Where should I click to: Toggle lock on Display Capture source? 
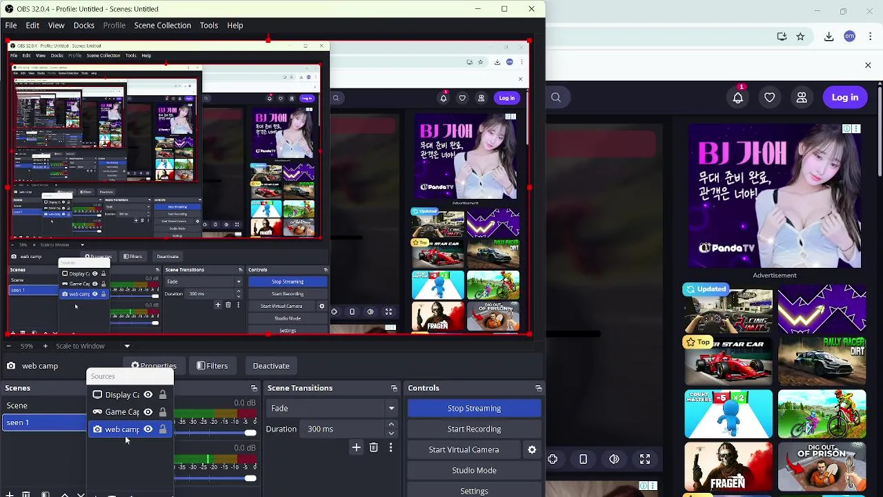(x=163, y=395)
